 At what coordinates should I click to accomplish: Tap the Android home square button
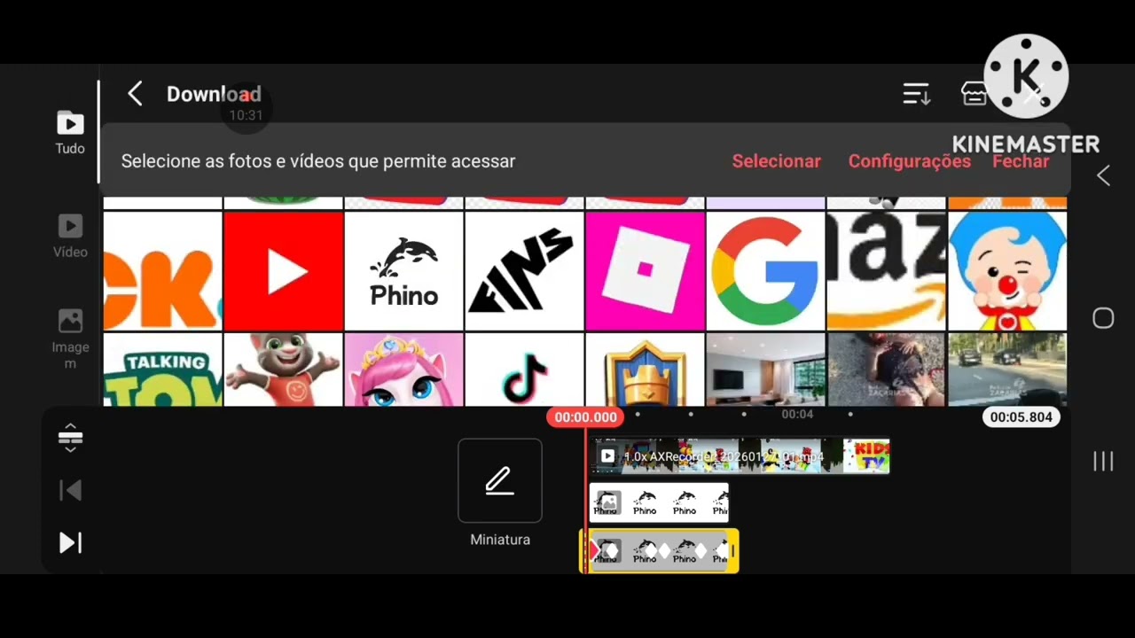coord(1103,319)
